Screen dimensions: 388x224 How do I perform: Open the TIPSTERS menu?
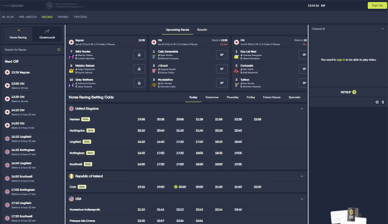tap(80, 17)
